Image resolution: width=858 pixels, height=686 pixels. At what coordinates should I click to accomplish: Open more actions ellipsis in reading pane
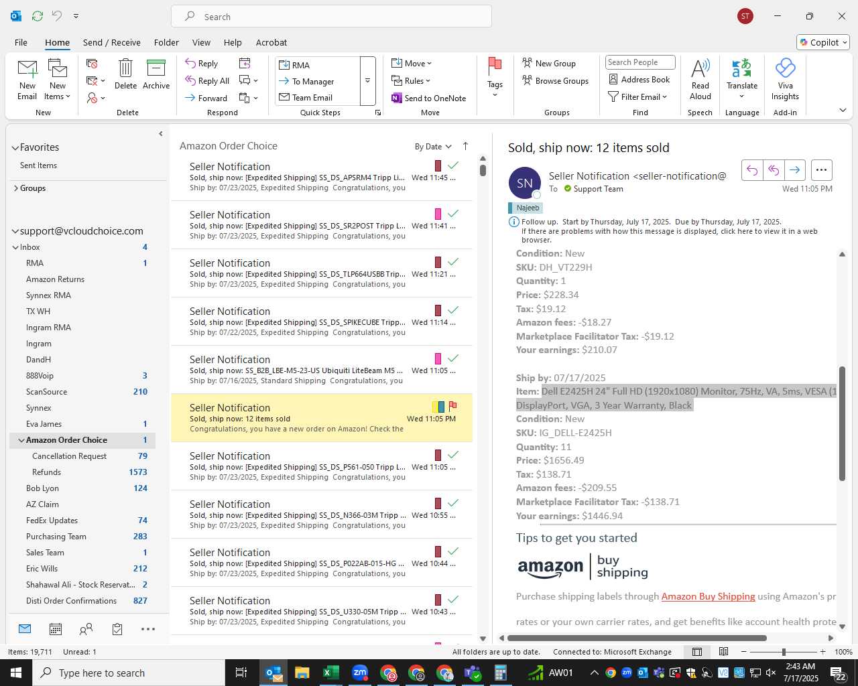822,170
